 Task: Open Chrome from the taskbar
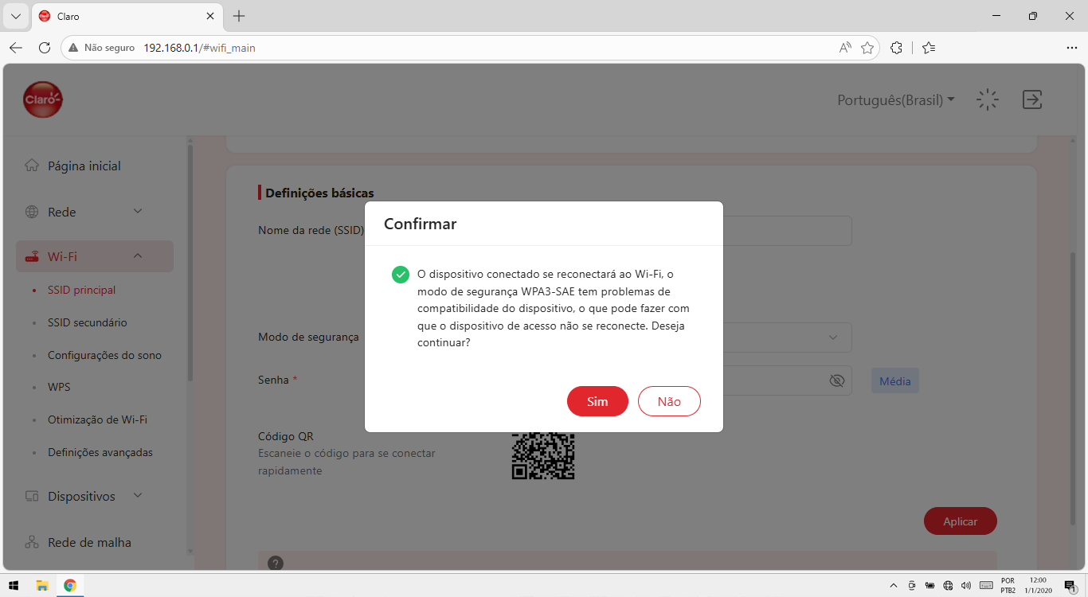point(70,585)
